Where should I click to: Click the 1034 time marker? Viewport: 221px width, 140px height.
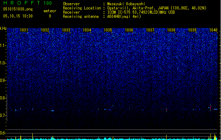87,30
